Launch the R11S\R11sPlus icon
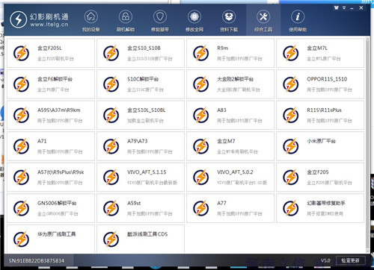This screenshot has width=374, height=270. point(290,115)
